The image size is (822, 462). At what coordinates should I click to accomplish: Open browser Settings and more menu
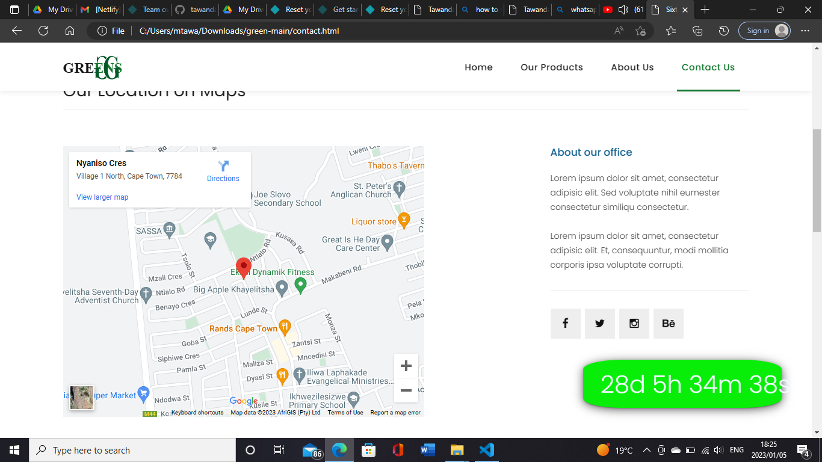pos(805,31)
